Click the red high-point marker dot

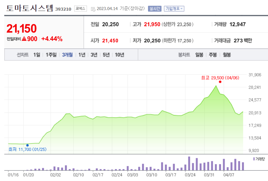tap(220, 82)
